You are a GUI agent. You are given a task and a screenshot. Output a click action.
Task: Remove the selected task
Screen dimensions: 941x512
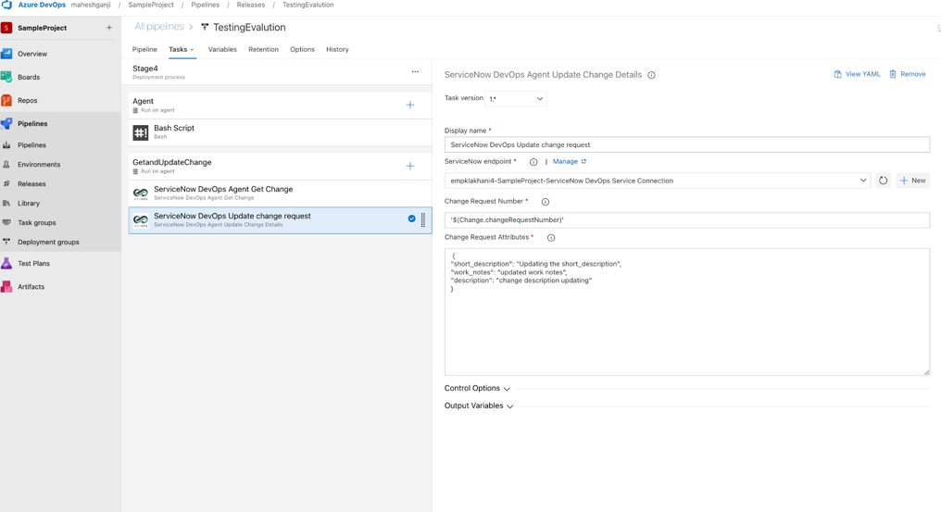click(908, 74)
